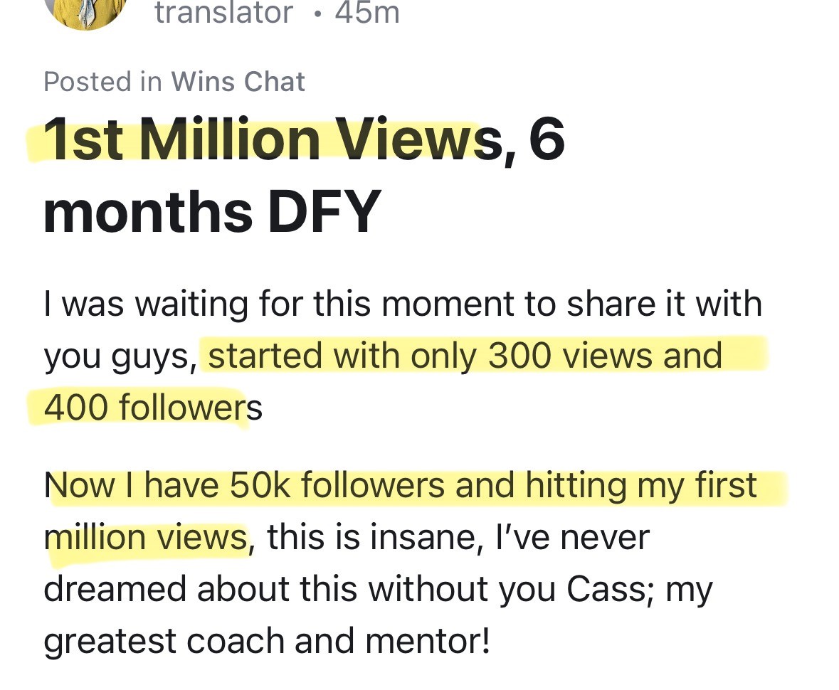Click the dot separator before 45m

click(x=318, y=14)
